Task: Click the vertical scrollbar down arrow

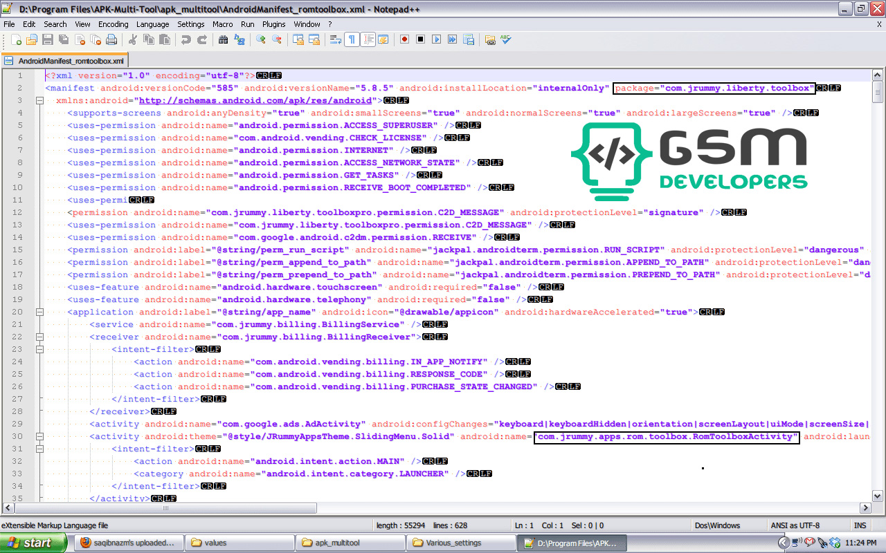Action: click(x=878, y=496)
